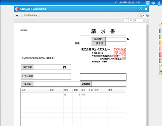Go to the next record arrow
The image size is (162, 126).
[x=131, y=20]
